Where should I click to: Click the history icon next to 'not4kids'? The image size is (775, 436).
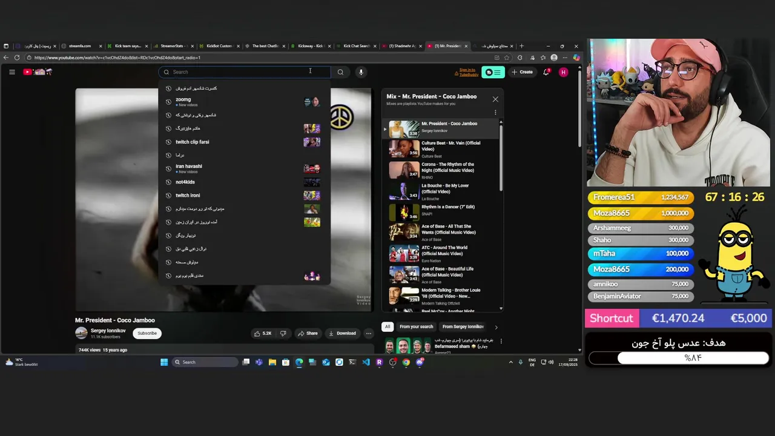[x=169, y=182]
